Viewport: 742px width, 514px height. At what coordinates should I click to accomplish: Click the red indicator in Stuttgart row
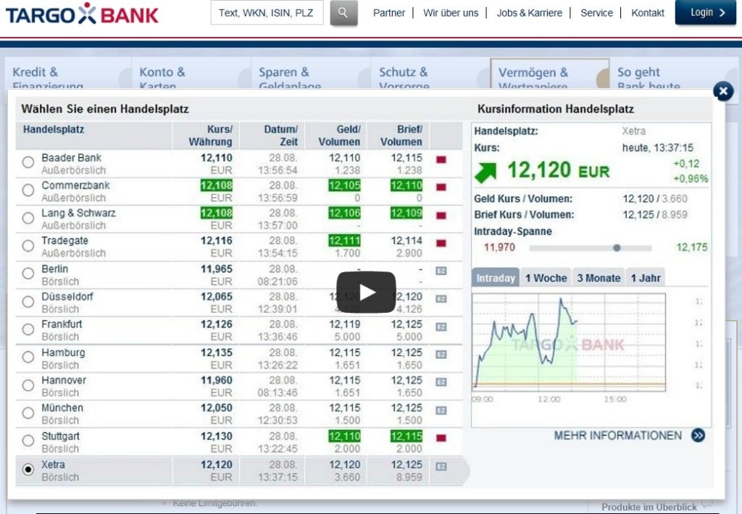point(441,438)
